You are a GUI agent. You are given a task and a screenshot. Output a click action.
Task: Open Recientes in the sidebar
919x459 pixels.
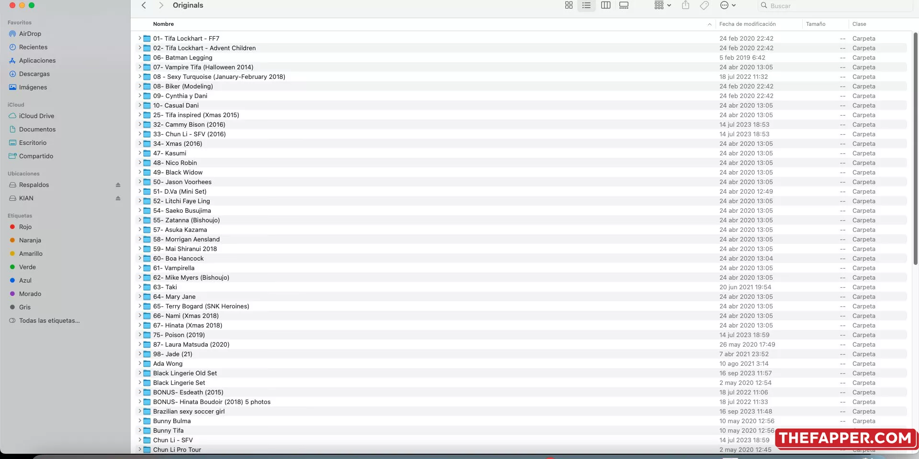(33, 47)
